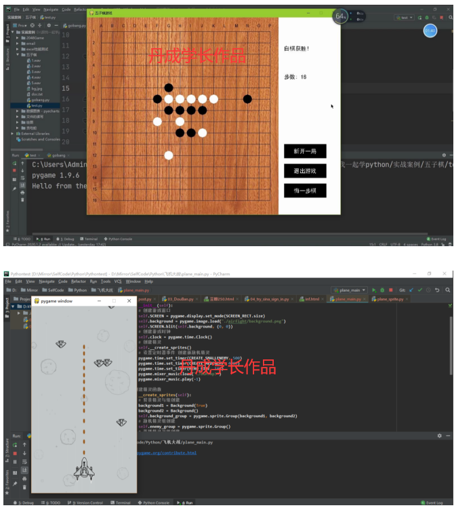Open the plane_main run configuration dropdown
Image resolution: width=454 pixels, height=510 pixels.
click(349, 290)
